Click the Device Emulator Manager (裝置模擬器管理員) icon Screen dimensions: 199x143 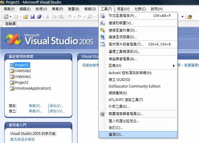pos(102,114)
